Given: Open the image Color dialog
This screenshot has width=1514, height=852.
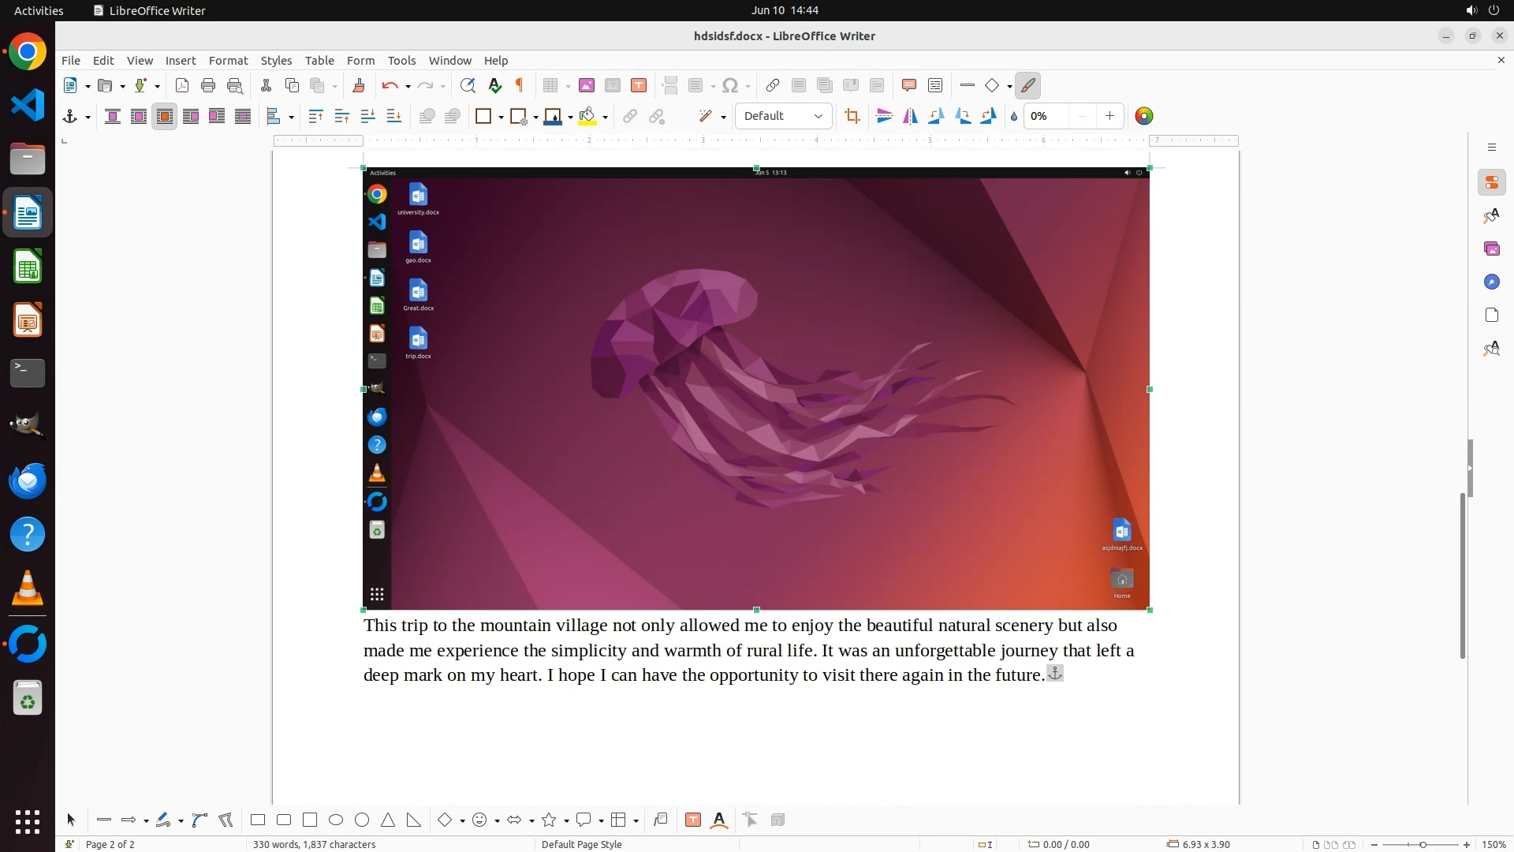Looking at the screenshot, I should point(1143,117).
